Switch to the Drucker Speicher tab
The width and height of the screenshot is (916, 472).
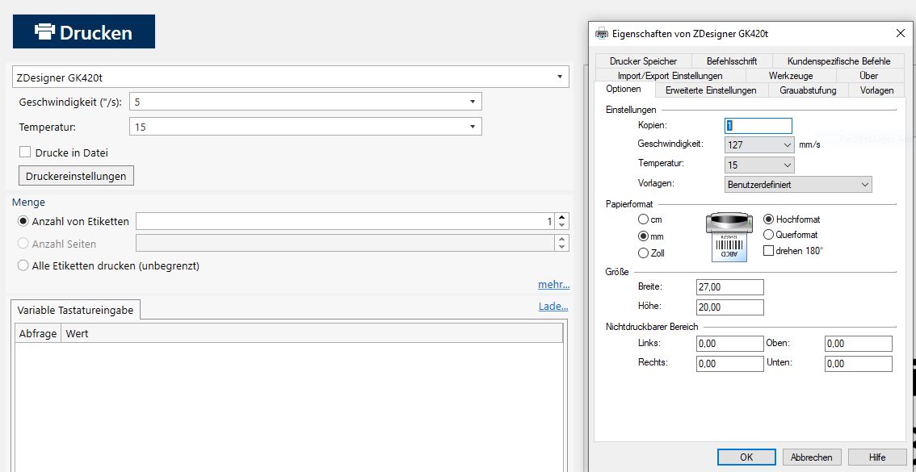click(643, 61)
